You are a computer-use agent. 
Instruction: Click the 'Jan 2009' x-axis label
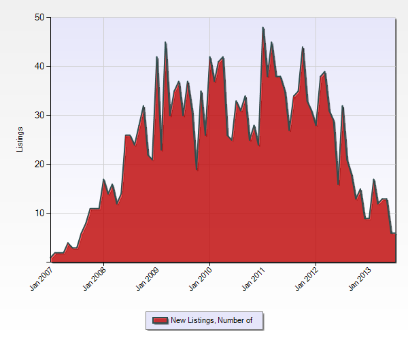[147, 279]
